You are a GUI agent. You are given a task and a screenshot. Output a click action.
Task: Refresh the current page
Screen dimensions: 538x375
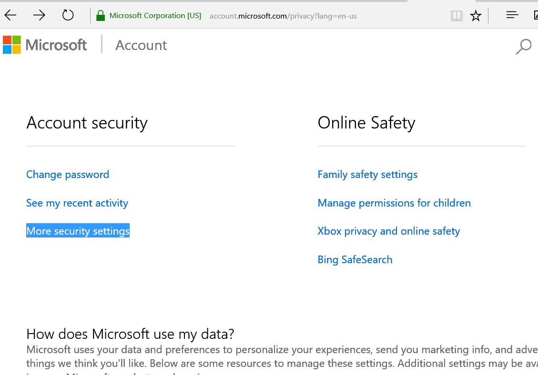[68, 15]
